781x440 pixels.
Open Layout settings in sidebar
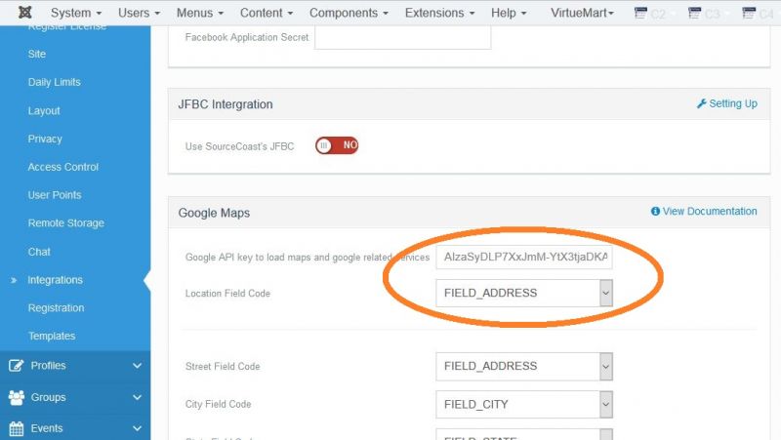(x=44, y=110)
